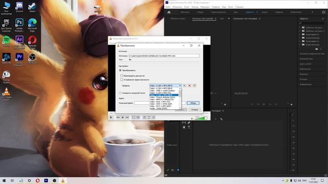328x184 pixels.
Task: Click the VLC stop button
Action: click(122, 118)
